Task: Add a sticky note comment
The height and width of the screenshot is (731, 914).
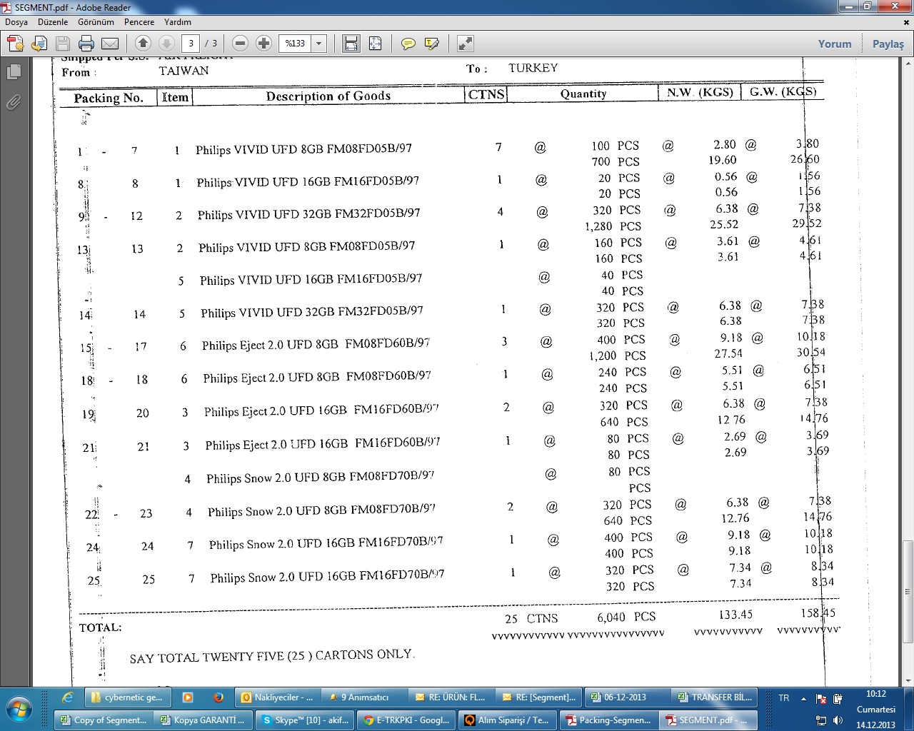Action: (x=408, y=44)
